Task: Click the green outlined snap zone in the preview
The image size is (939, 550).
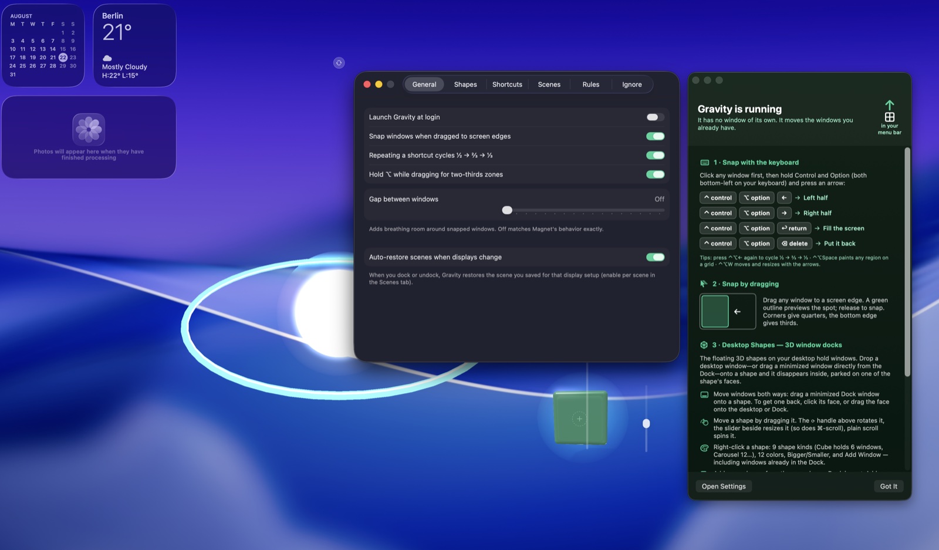Action: tap(715, 312)
